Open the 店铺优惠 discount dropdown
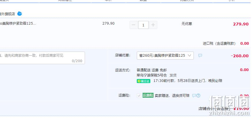 [x=165, y=56]
